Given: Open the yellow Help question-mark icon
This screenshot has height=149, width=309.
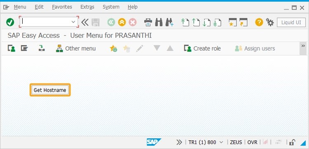Looking at the screenshot, I should coord(259,22).
